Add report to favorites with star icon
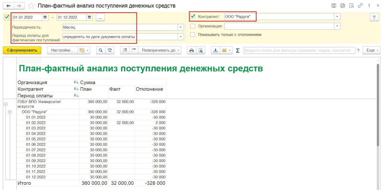 click(32, 6)
